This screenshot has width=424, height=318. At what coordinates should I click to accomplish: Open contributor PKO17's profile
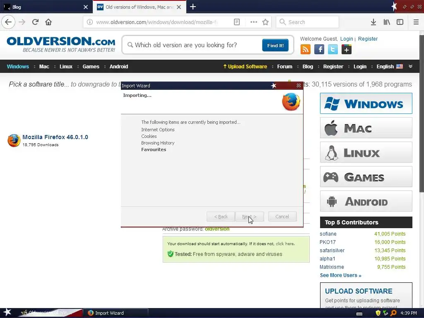click(x=328, y=242)
